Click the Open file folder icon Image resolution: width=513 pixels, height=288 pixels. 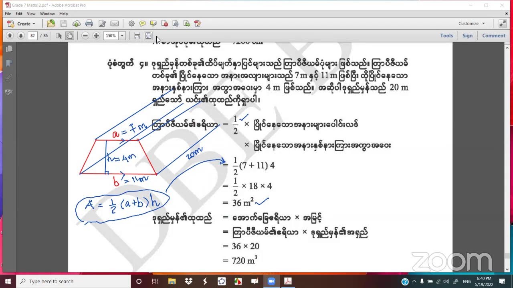(51, 24)
